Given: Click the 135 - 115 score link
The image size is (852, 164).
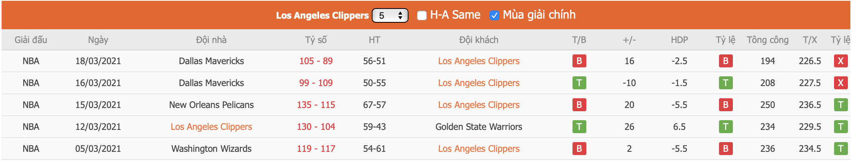Looking at the screenshot, I should 316,105.
